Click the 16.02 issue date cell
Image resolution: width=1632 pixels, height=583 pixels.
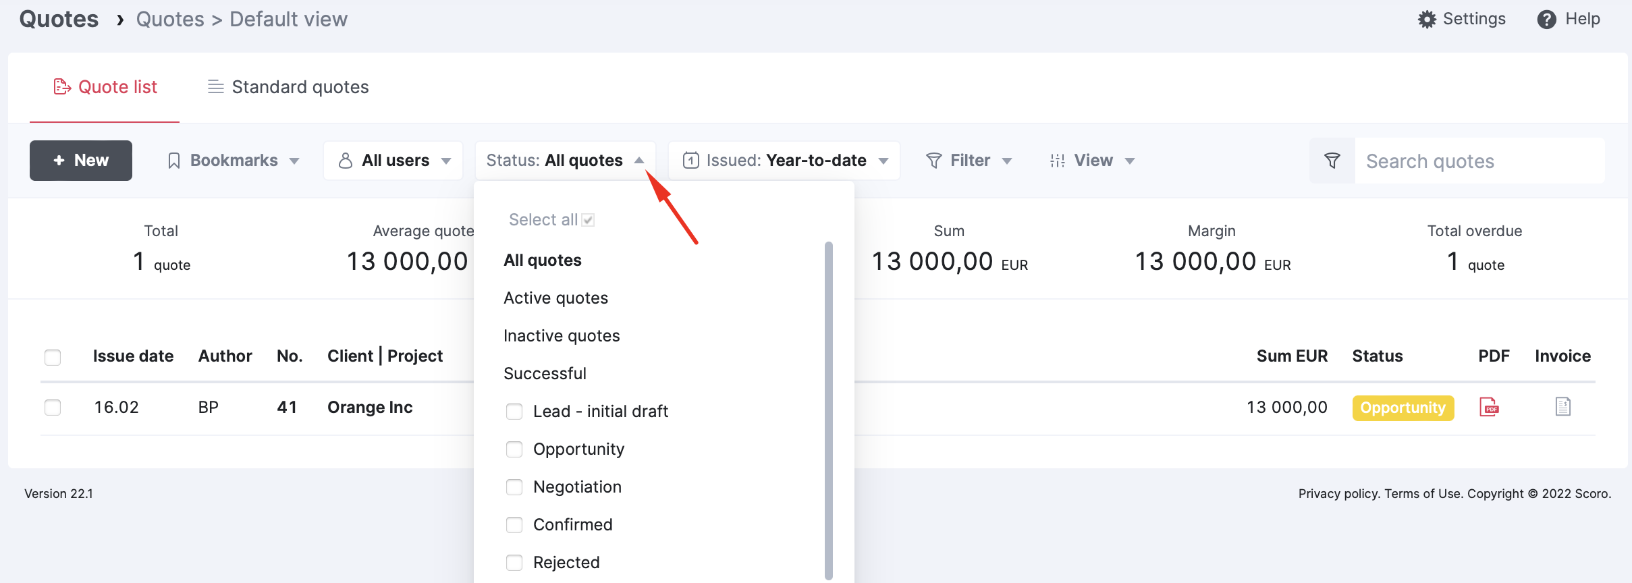tap(116, 408)
